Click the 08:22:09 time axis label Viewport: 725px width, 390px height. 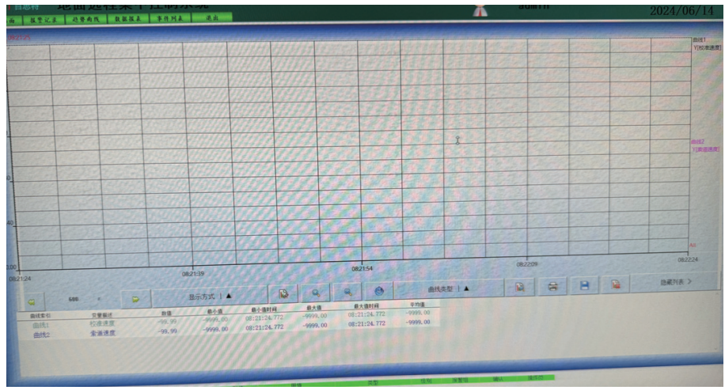[526, 264]
